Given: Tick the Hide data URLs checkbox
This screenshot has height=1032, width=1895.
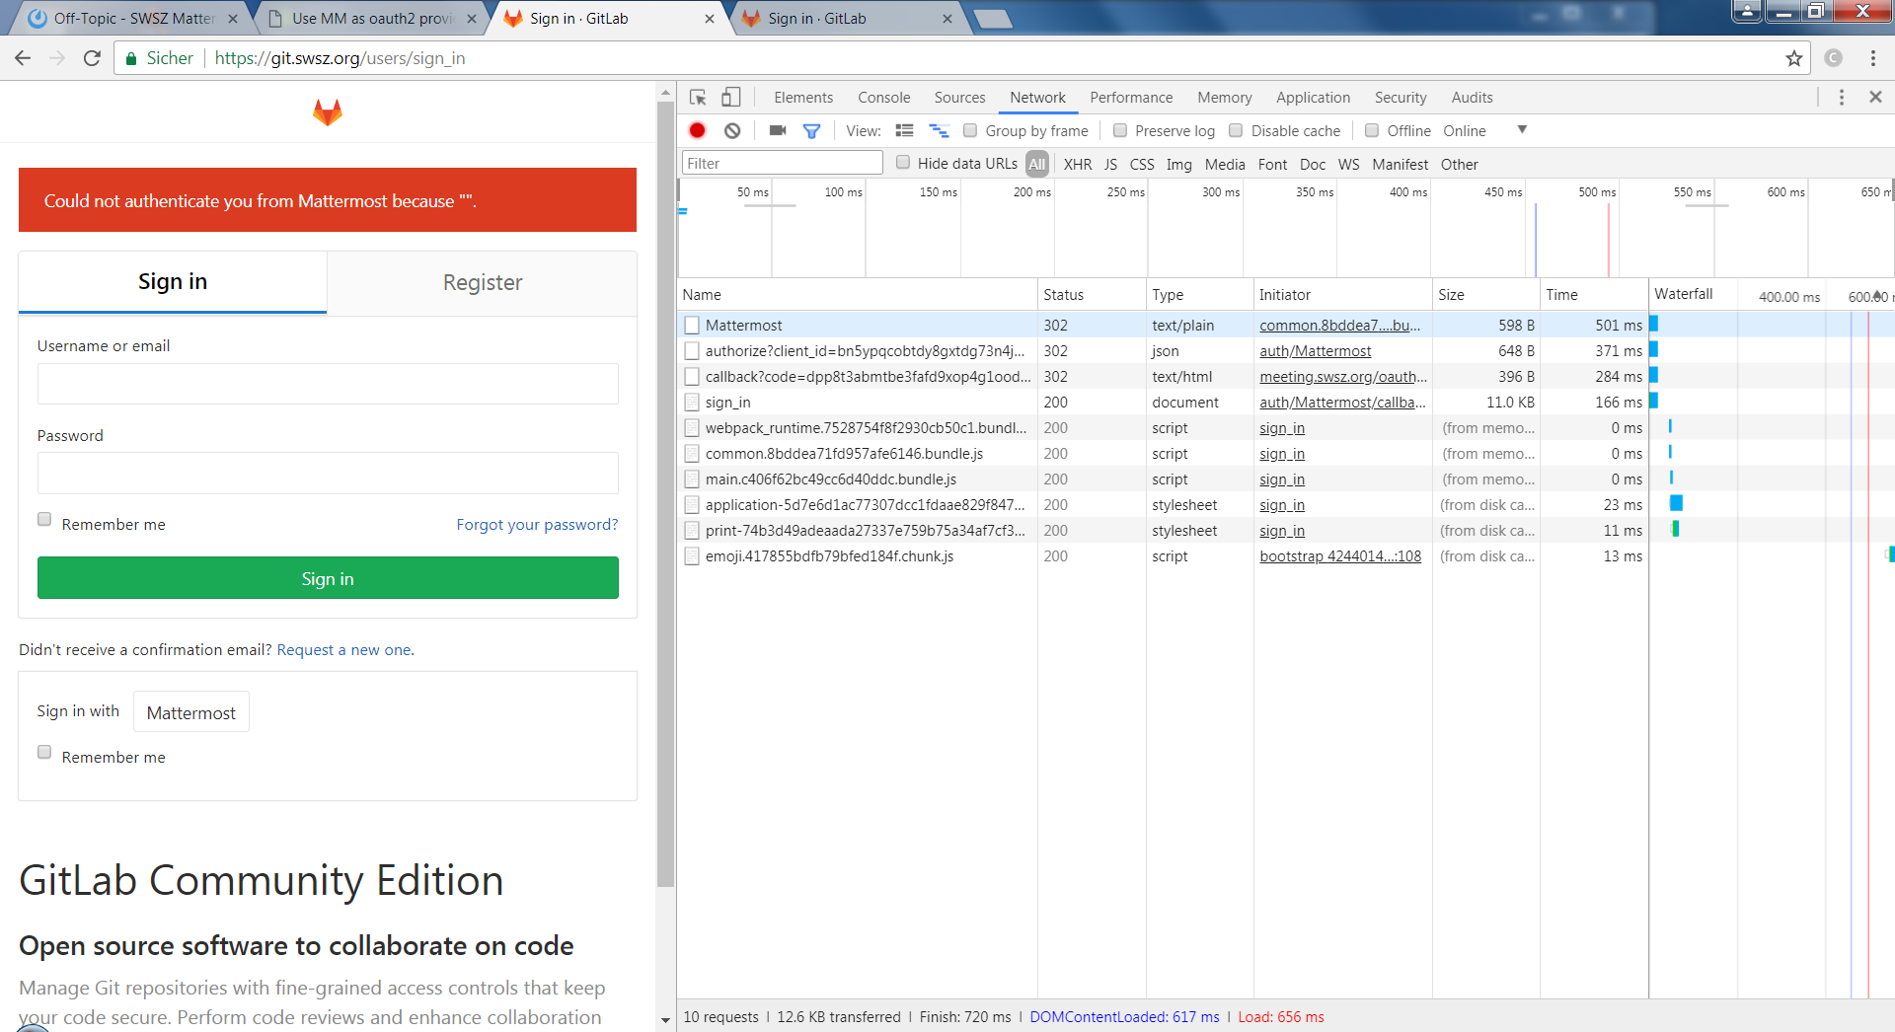Looking at the screenshot, I should coord(903,163).
